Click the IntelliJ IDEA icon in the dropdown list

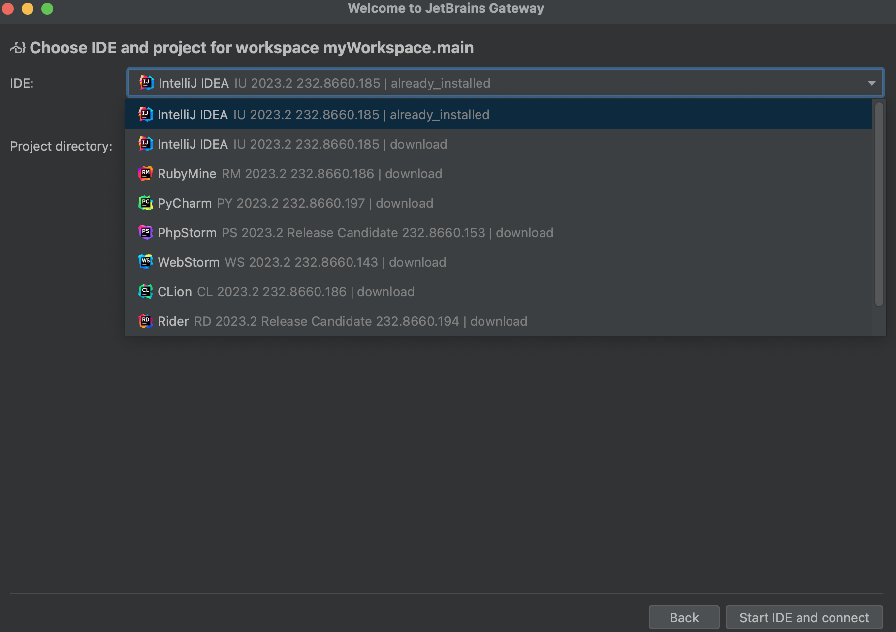[x=146, y=114]
